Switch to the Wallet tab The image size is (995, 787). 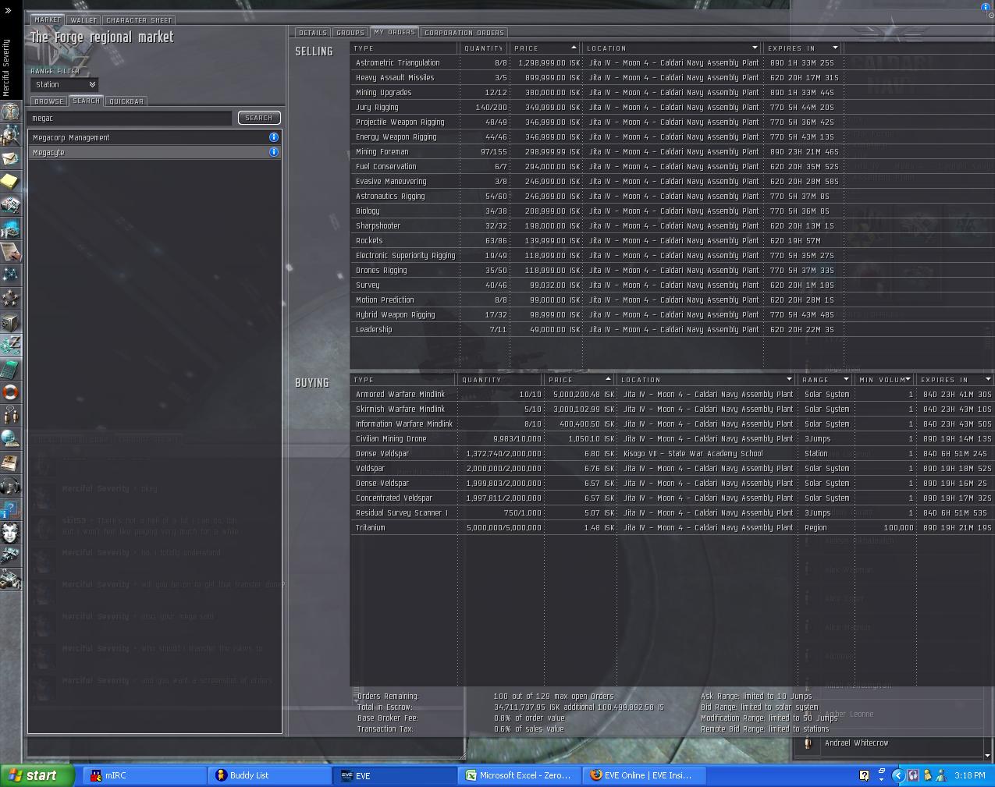(84, 20)
